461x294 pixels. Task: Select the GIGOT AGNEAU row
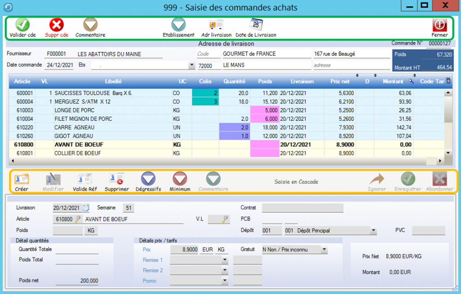pos(74,136)
